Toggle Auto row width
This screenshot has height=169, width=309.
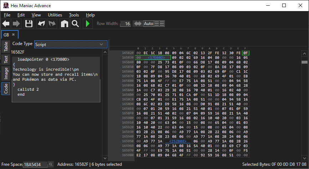point(148,24)
